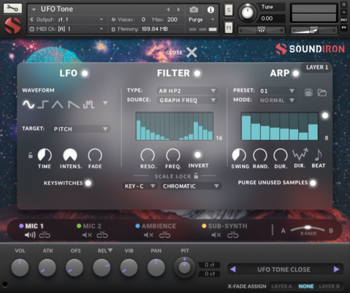Click the header pan L-R slider

[261, 30]
